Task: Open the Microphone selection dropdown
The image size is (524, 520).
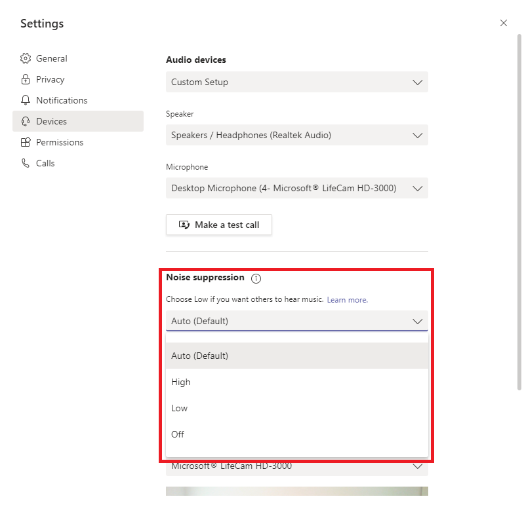Action: coord(296,188)
